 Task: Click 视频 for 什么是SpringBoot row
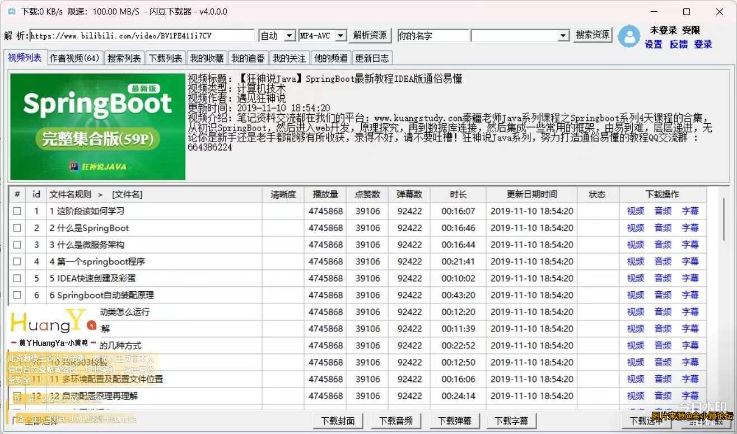pos(636,228)
